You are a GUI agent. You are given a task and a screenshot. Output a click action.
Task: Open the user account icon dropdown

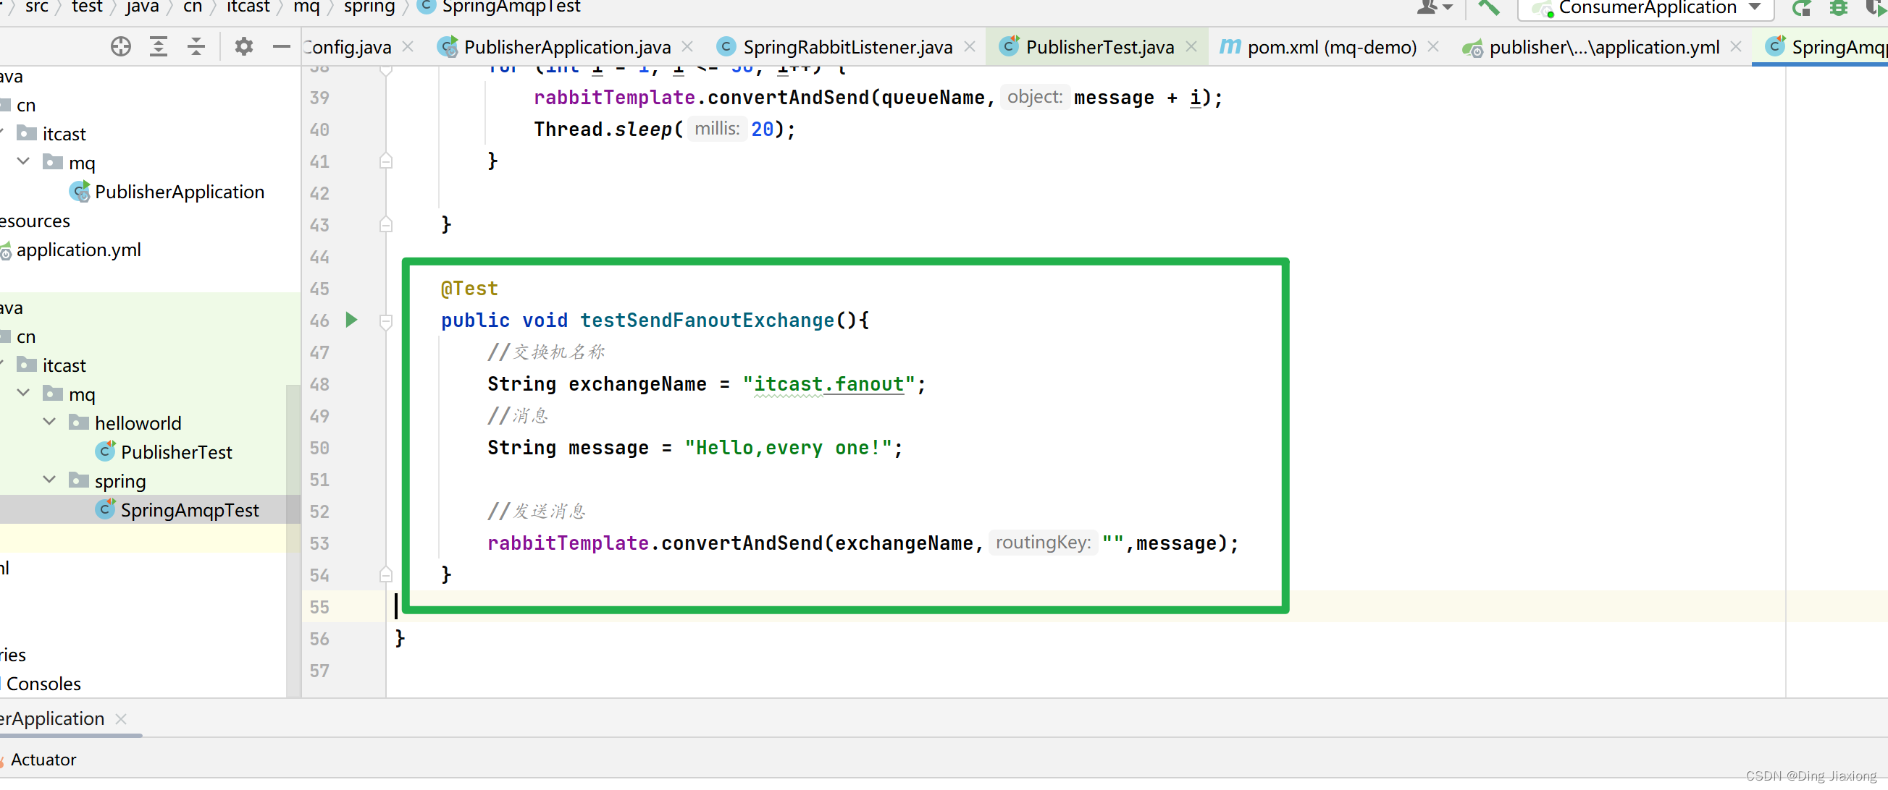tap(1435, 7)
